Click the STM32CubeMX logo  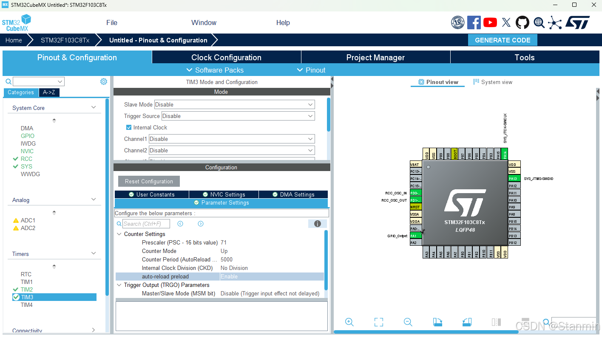17,23
